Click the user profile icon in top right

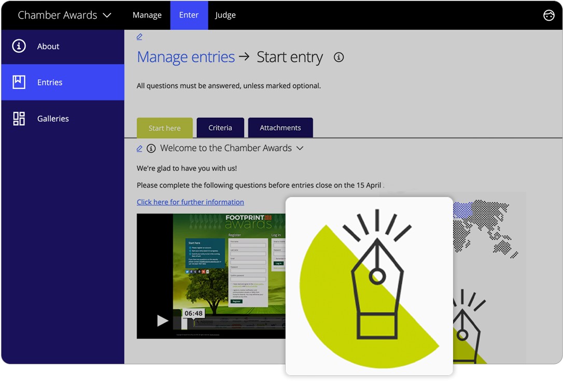549,15
